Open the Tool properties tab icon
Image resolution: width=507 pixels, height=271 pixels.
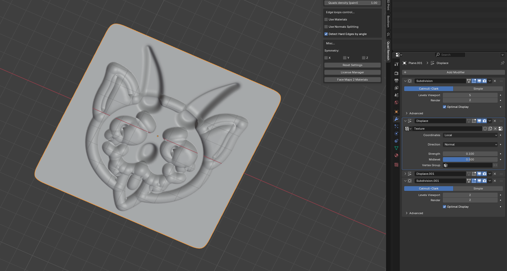(x=396, y=64)
